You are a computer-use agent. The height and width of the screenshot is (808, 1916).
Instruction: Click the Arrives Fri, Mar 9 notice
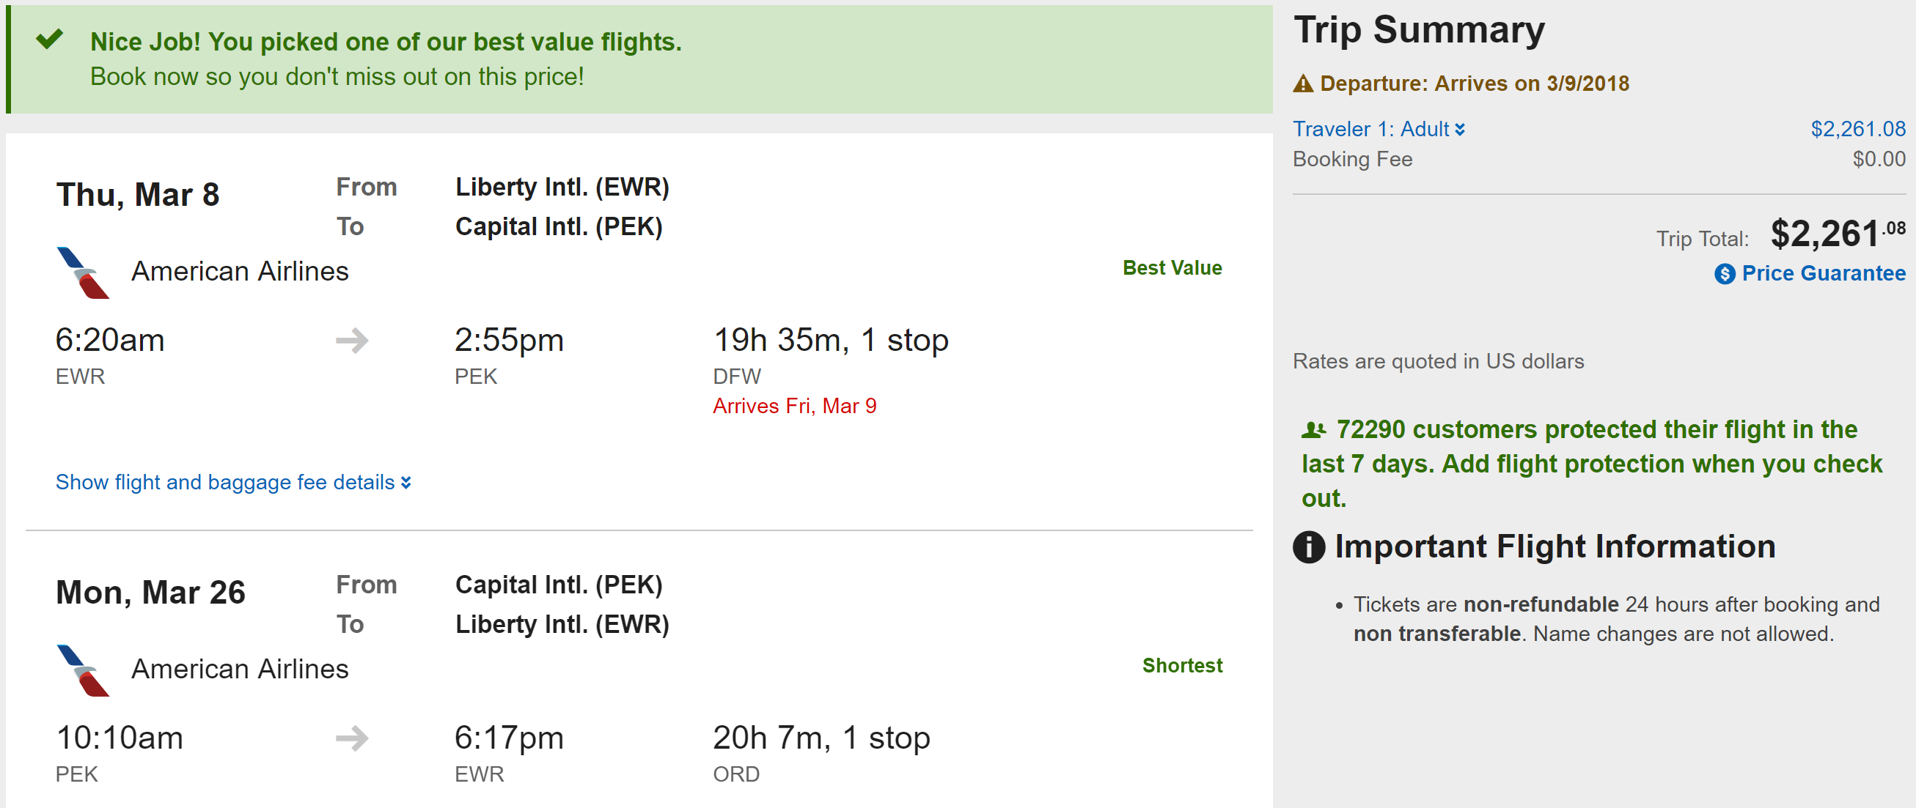pyautogui.click(x=793, y=406)
